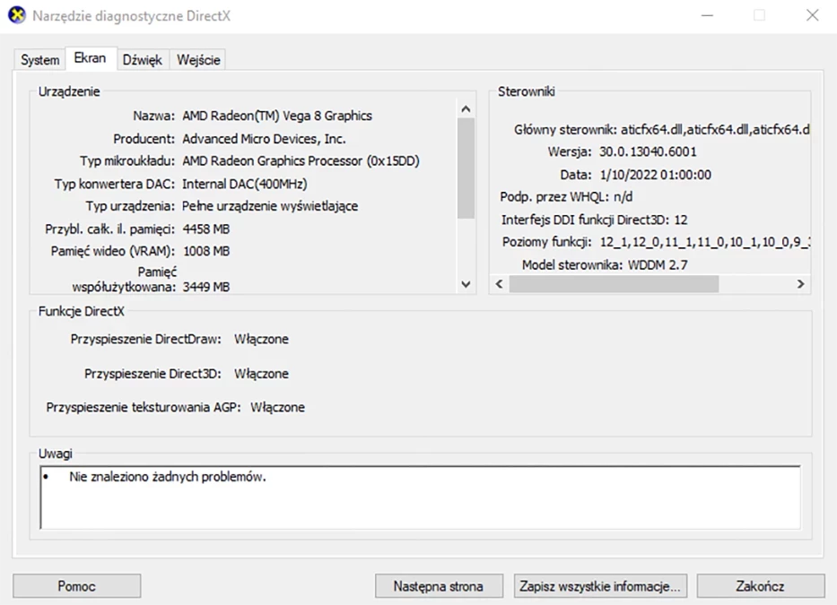Click the Typ konwertera DAC: label

click(114, 184)
